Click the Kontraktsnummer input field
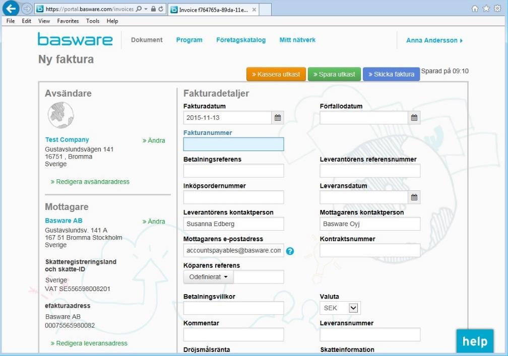508x356 pixels. (370, 250)
